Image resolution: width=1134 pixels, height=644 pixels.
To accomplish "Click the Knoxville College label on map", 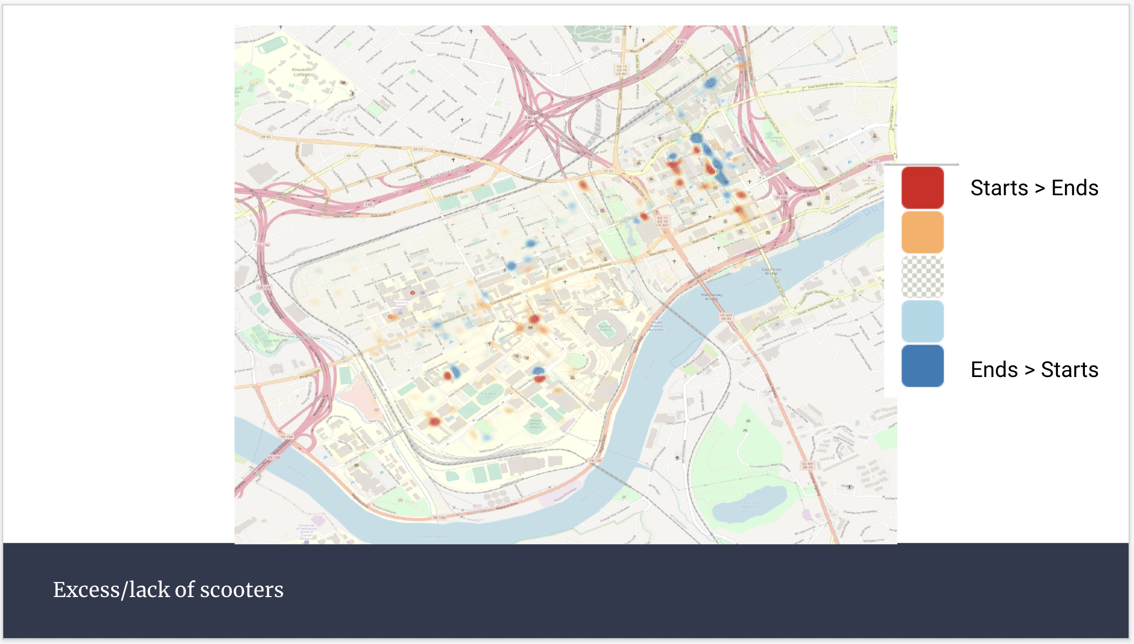I will pyautogui.click(x=302, y=72).
